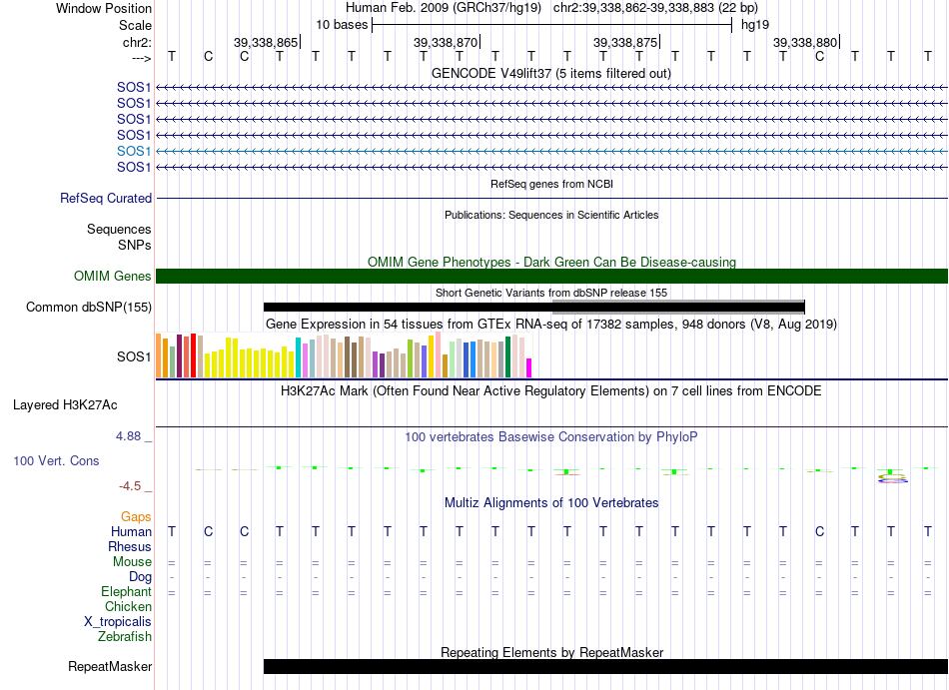The image size is (949, 690).
Task: Click the Layered H3K27Ac track label
Action: (65, 405)
